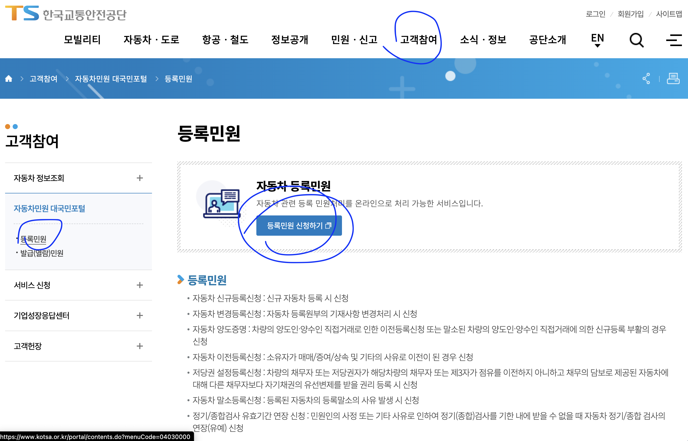Expand 고객헌장 sidebar section
Image resolution: width=688 pixels, height=441 pixels.
[140, 346]
